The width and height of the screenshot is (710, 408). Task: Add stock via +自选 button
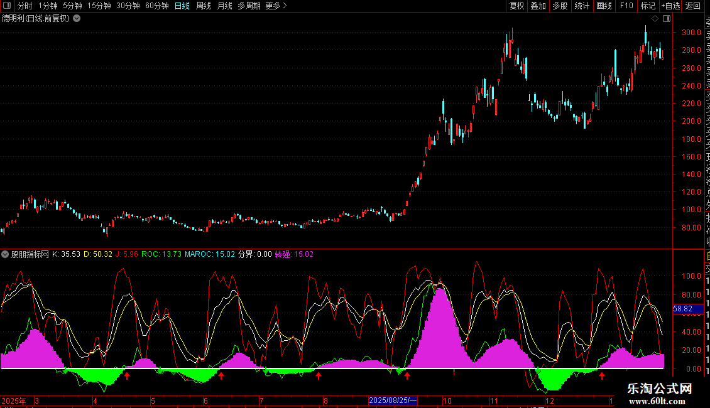coord(670,6)
